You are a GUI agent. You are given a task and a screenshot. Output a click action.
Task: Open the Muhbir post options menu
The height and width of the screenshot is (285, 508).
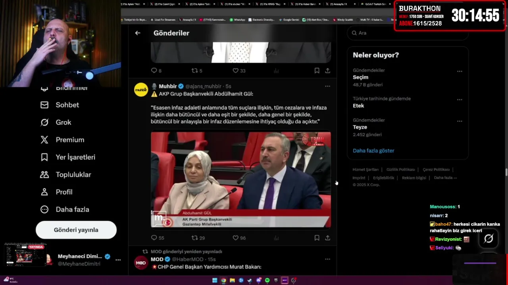coord(327,86)
